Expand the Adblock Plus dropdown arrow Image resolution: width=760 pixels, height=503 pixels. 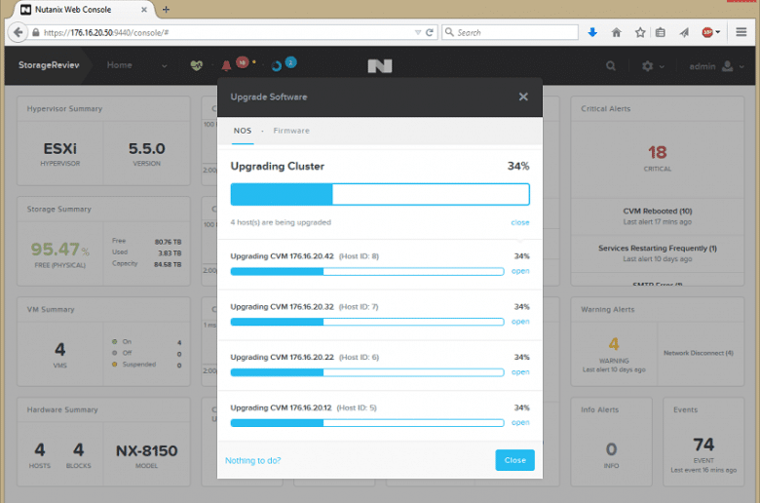(x=717, y=32)
